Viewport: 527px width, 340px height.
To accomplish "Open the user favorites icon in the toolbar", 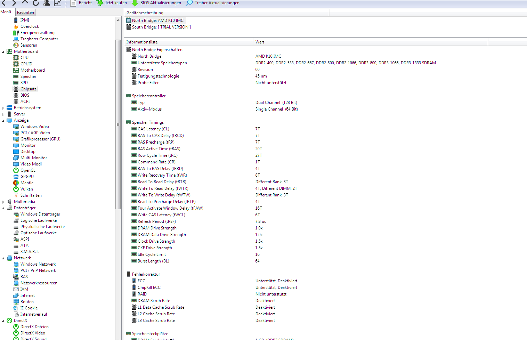I will [47, 3].
